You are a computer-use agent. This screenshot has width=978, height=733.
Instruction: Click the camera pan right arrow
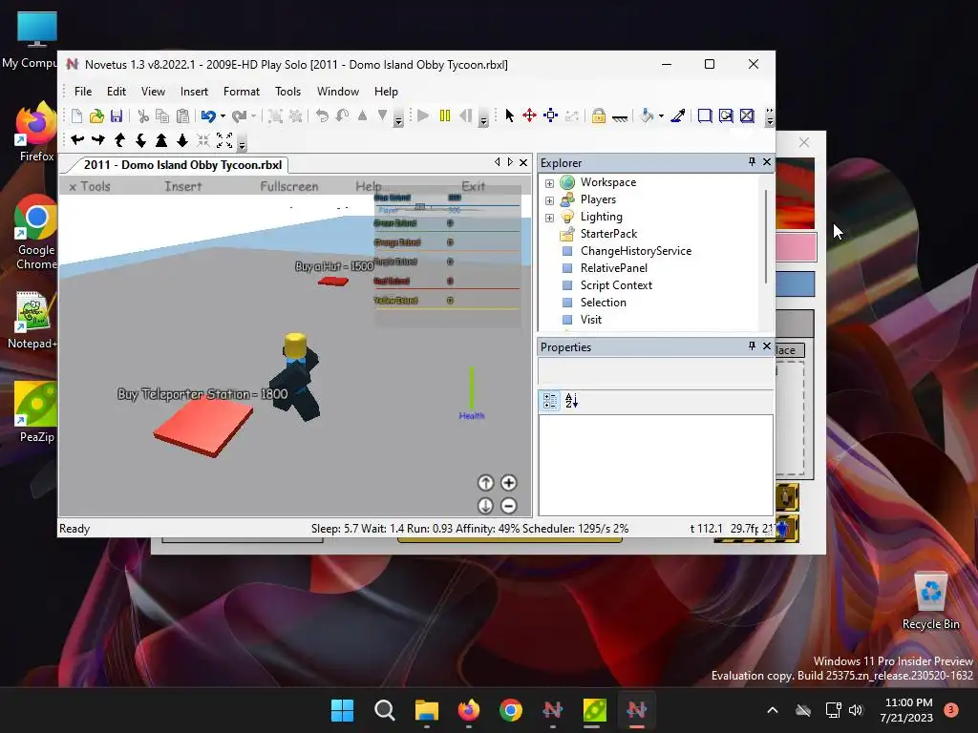pos(98,140)
